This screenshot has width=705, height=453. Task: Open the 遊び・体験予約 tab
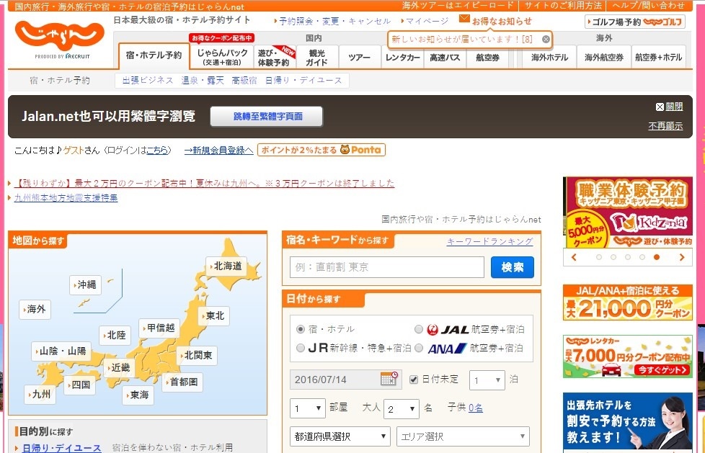coord(275,57)
